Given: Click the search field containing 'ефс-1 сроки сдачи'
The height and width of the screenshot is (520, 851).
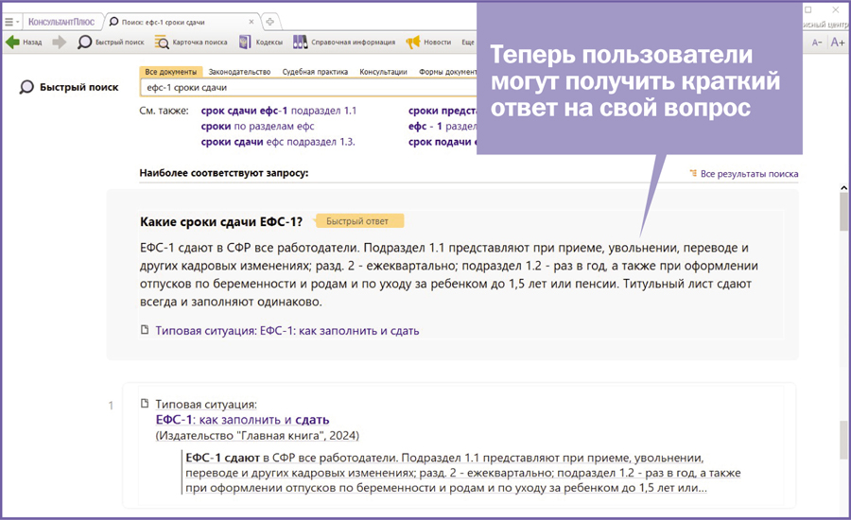Looking at the screenshot, I should [308, 87].
